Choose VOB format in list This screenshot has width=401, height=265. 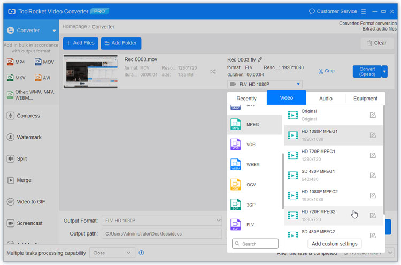254,145
